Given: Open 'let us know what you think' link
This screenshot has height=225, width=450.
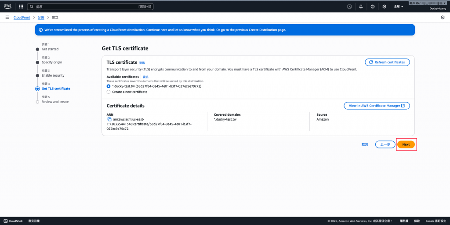Looking at the screenshot, I should [195, 30].
